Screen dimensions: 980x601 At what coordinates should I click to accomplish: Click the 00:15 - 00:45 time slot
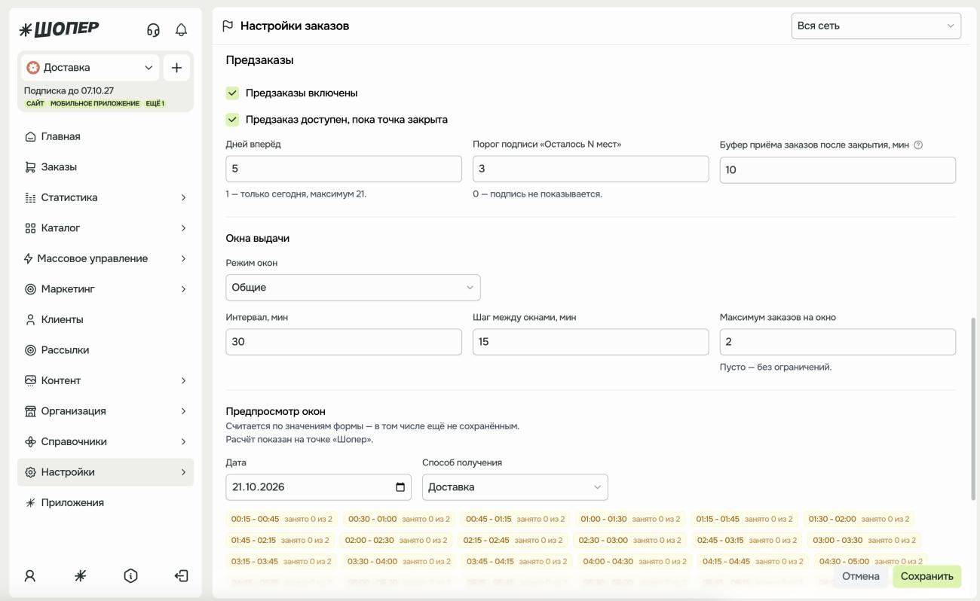coord(282,519)
